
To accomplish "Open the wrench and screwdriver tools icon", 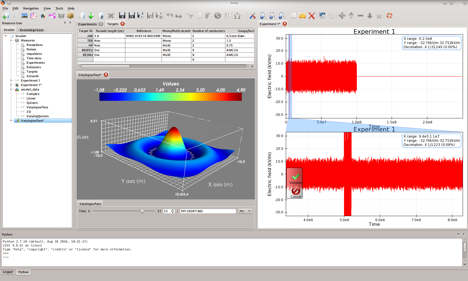I will pyautogui.click(x=252, y=16).
